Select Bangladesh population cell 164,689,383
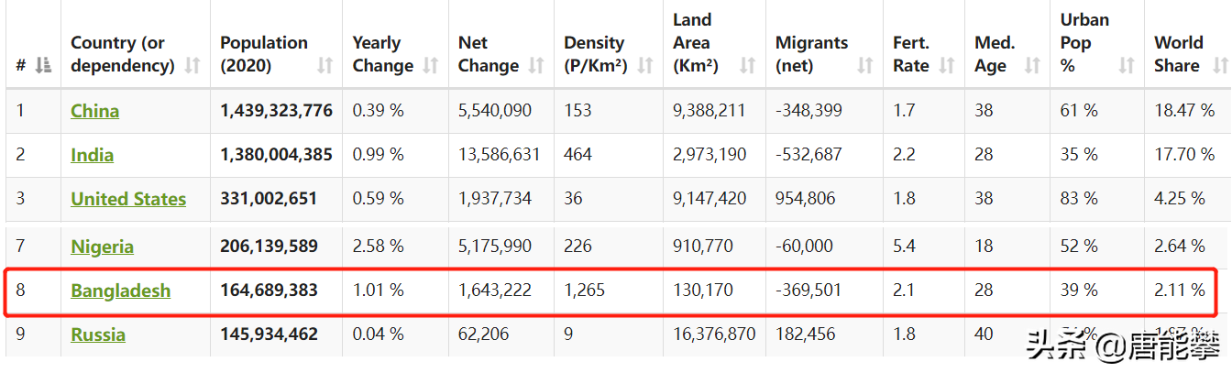The width and height of the screenshot is (1232, 373). [x=269, y=291]
